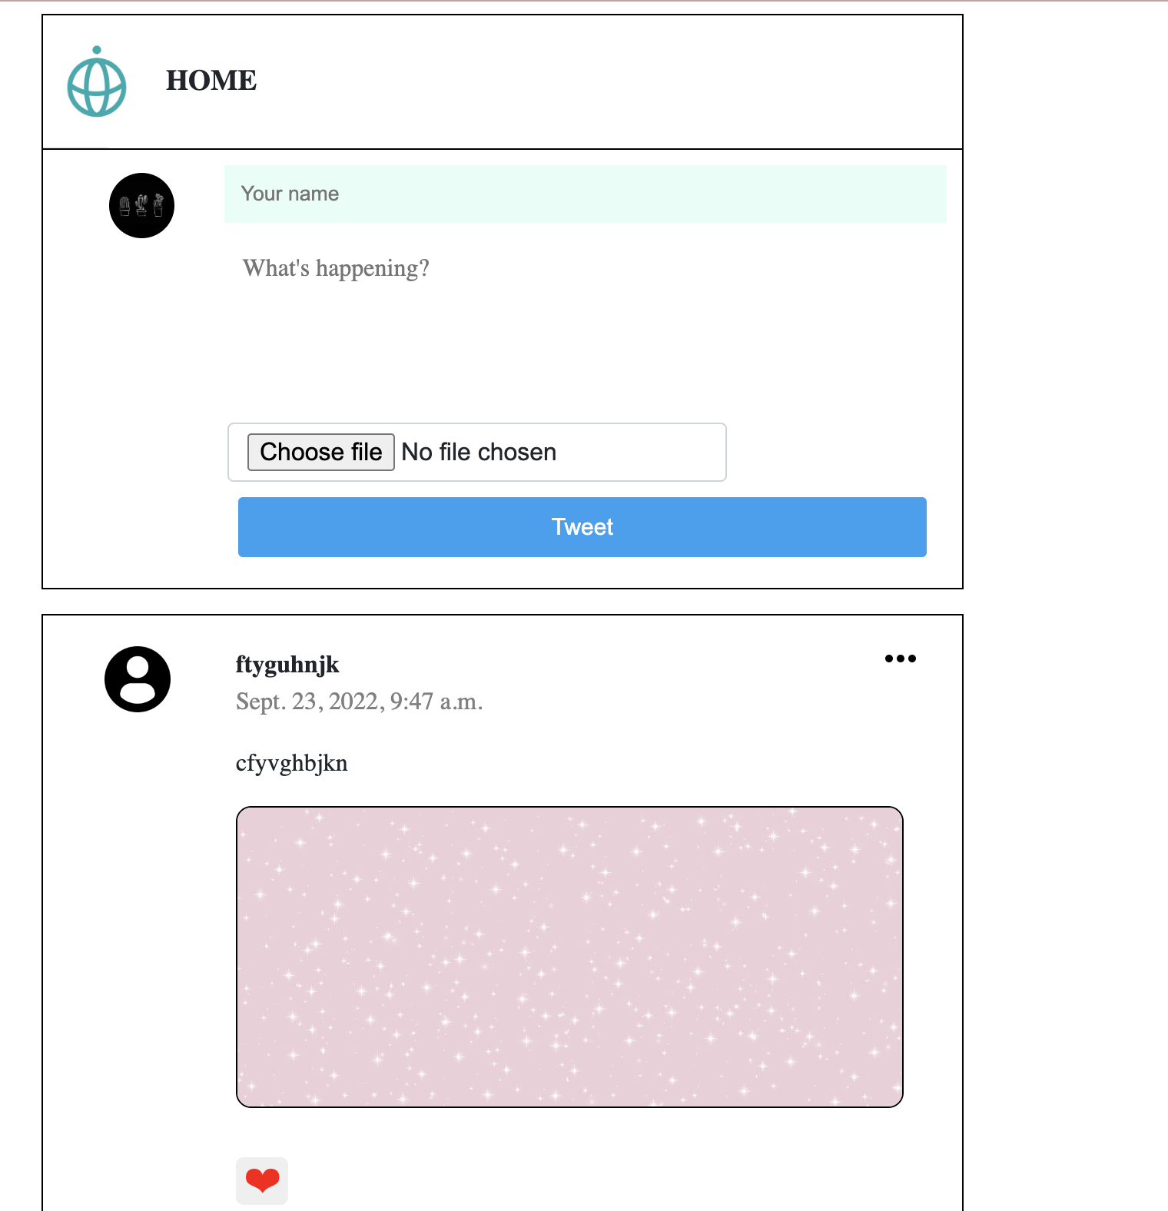Click ftyguhnjk's default user avatar icon

138,679
